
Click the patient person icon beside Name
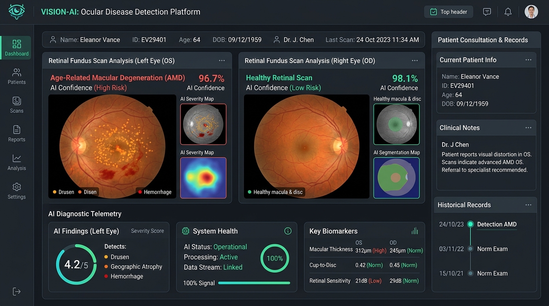click(53, 40)
